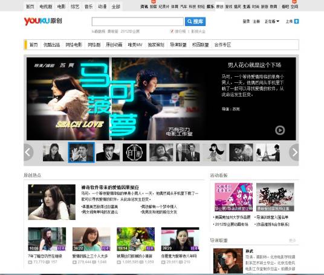Show next carousel thumbnails arrow

pos(294,152)
